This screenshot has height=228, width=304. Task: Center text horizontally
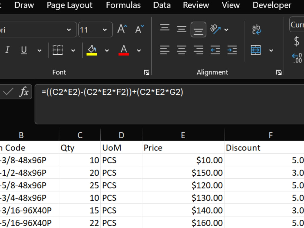point(182,50)
